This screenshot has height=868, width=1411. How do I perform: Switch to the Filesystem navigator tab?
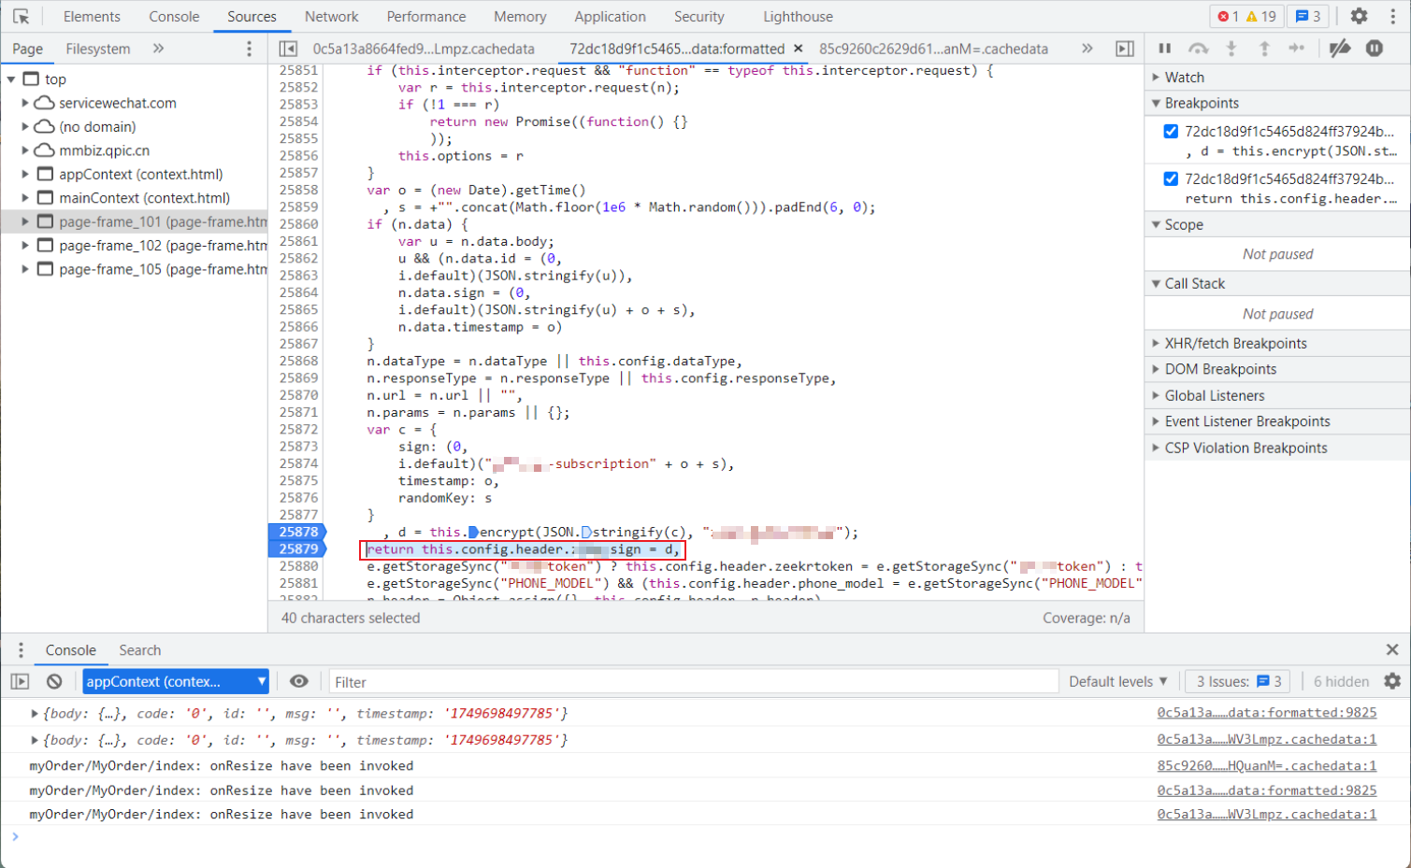(x=97, y=49)
